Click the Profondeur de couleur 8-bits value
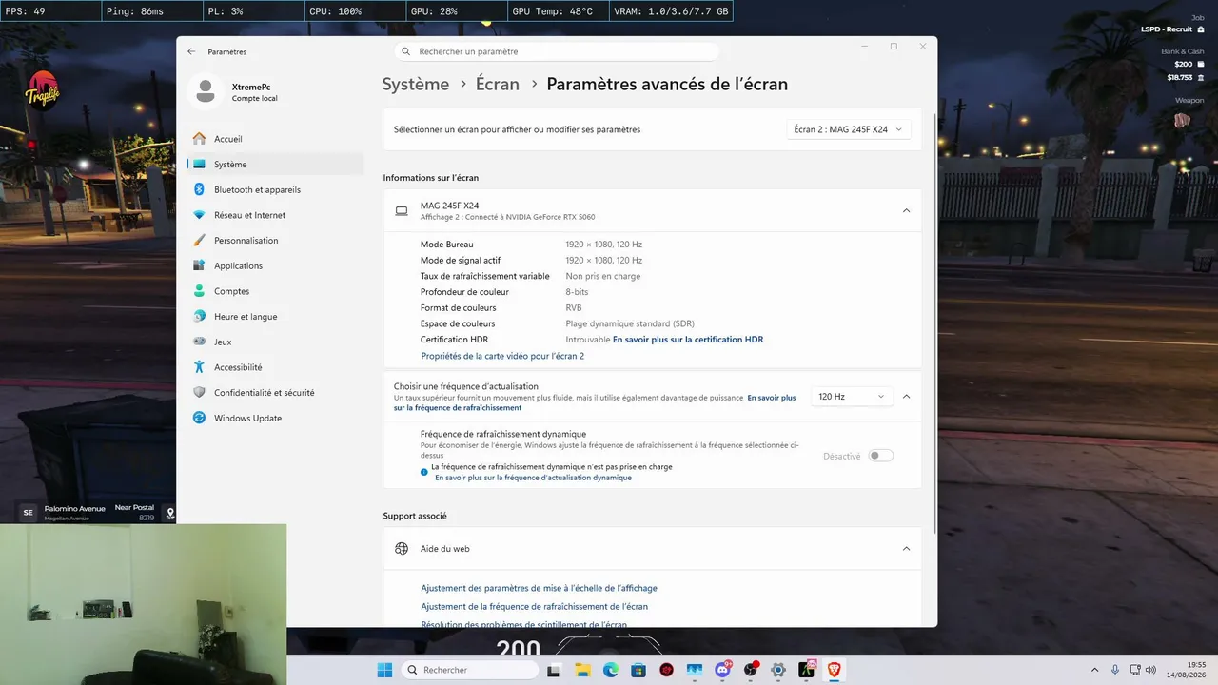This screenshot has height=685, width=1218. coord(577,292)
